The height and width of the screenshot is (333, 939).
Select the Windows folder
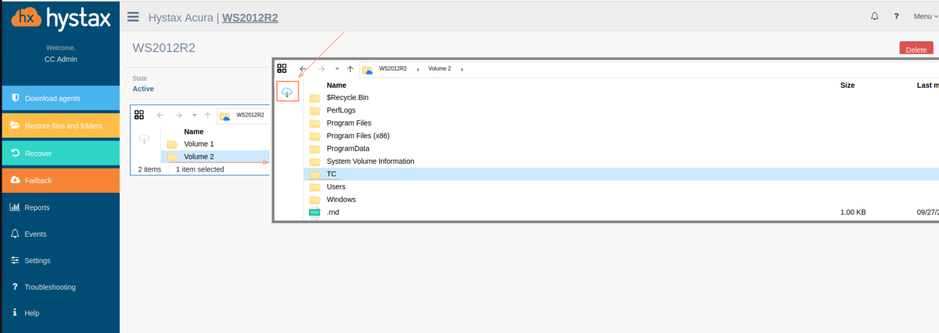pyautogui.click(x=621, y=200)
